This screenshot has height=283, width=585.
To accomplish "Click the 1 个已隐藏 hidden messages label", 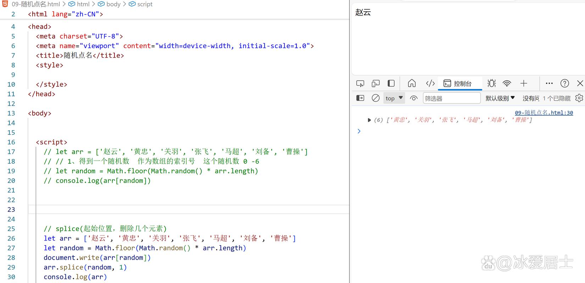I will point(557,98).
